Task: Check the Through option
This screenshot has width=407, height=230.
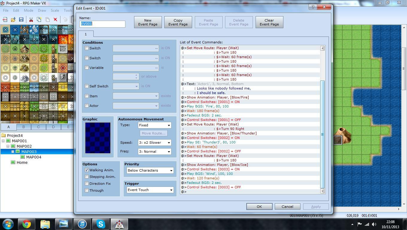Action: 87,190
